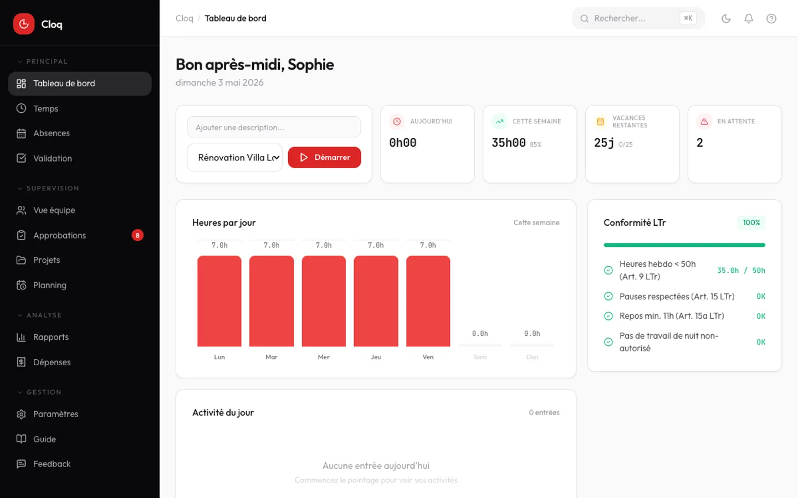Click the Absences calendar icon
The width and height of the screenshot is (798, 498).
(21, 133)
